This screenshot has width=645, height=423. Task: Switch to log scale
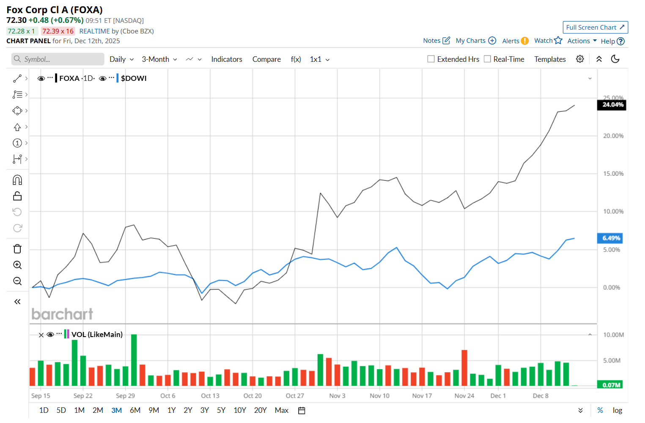(618, 410)
